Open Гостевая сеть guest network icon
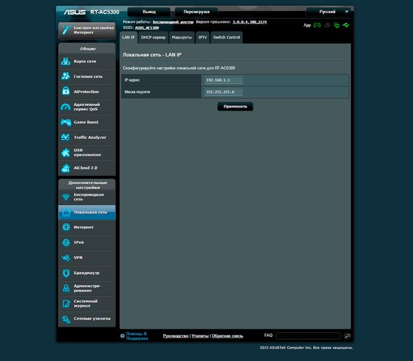 [66, 76]
